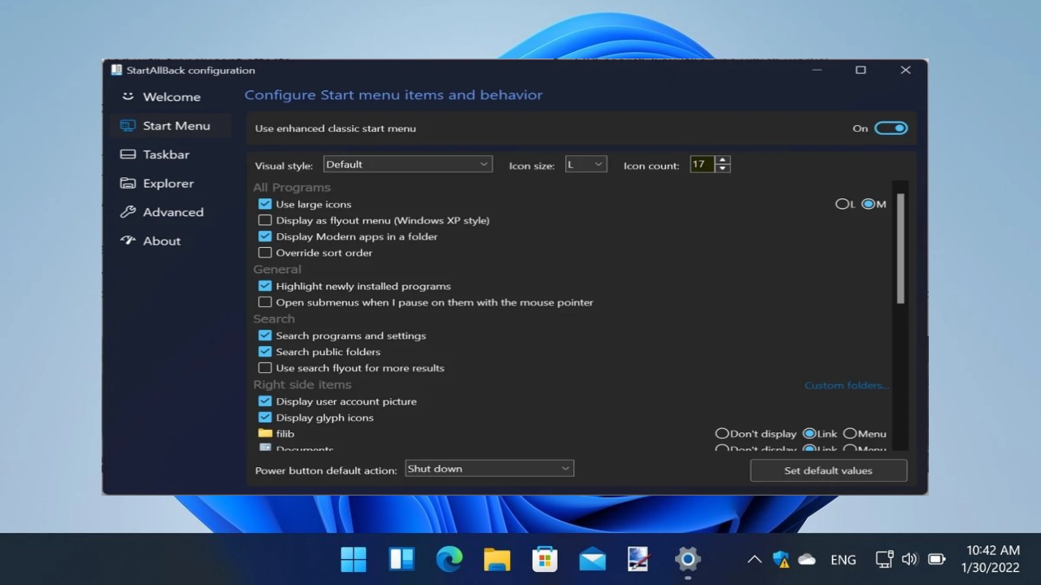Click ENG language indicator
This screenshot has width=1041, height=585.
coord(843,560)
